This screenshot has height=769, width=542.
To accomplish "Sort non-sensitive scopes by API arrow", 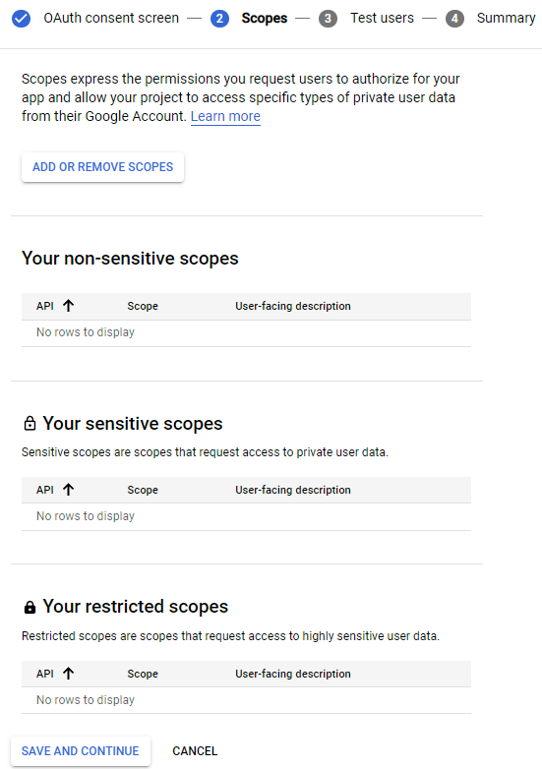I will click(x=69, y=306).
